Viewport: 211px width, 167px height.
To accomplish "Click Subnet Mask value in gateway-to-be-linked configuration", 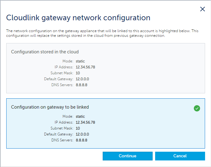I will pyautogui.click(x=78, y=128).
